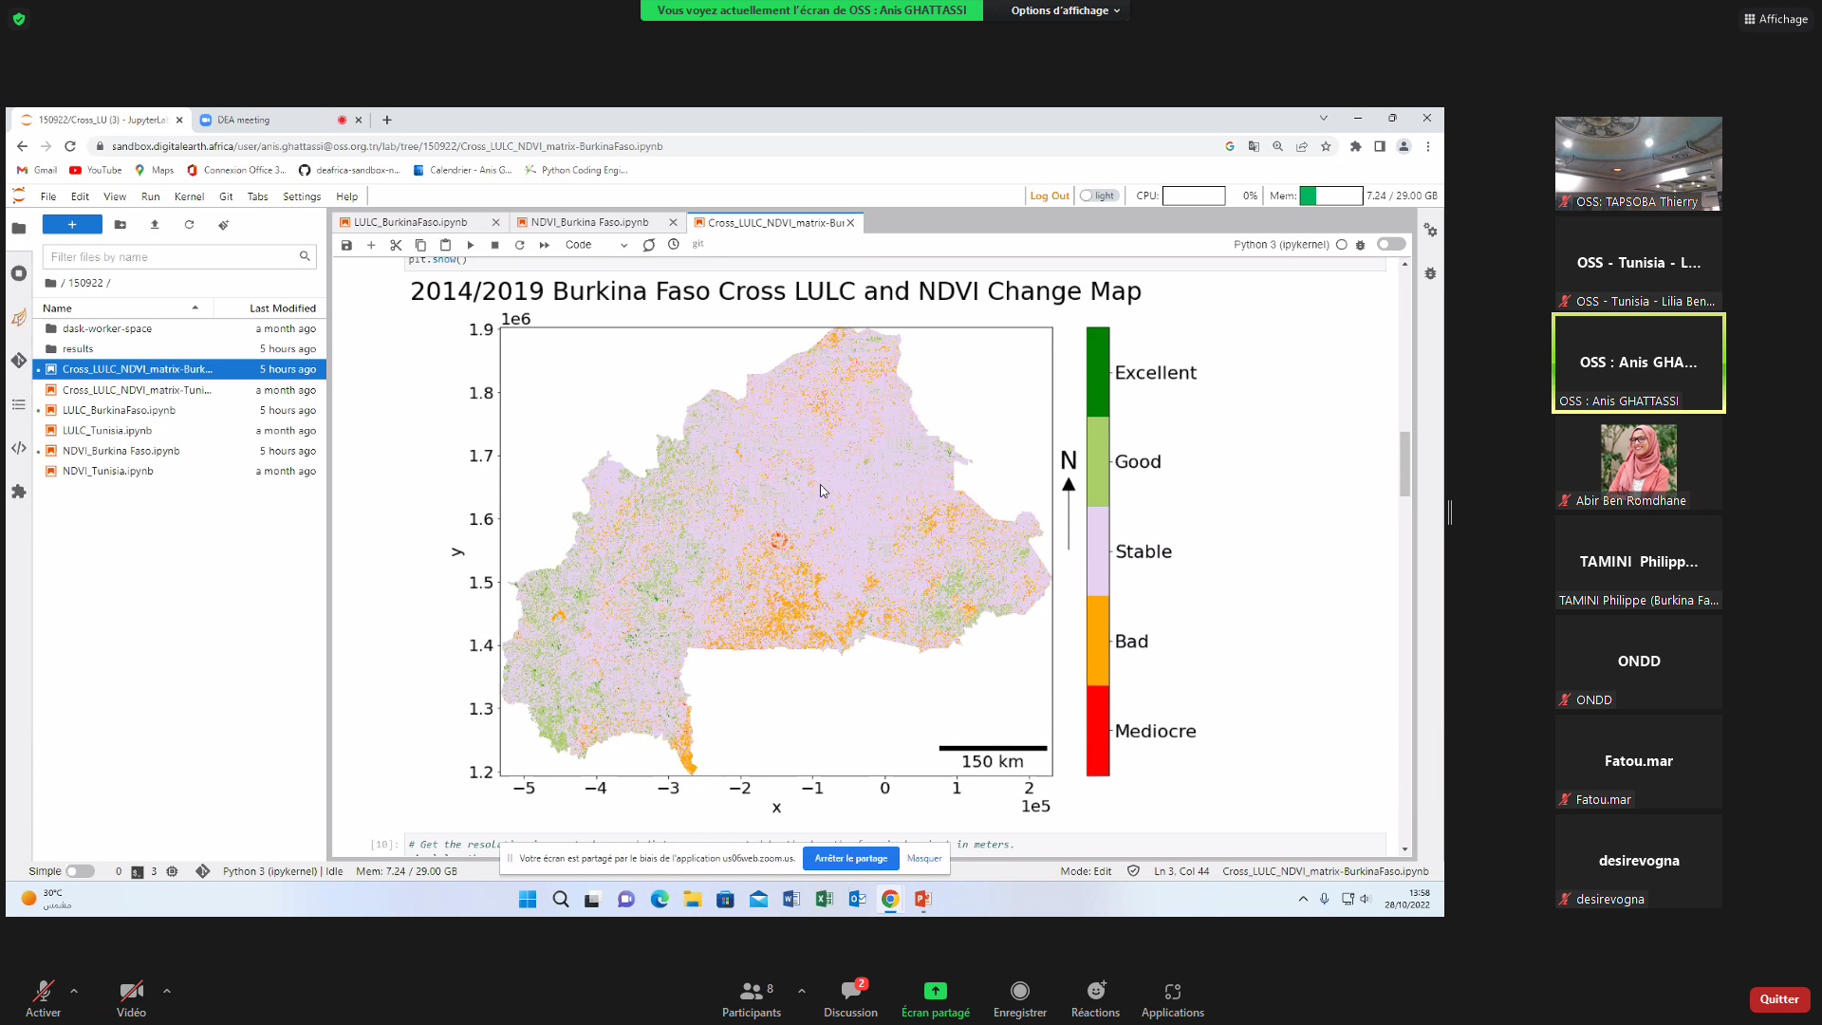This screenshot has height=1025, width=1822.
Task: Open the cell type Code dropdown
Action: point(596,245)
